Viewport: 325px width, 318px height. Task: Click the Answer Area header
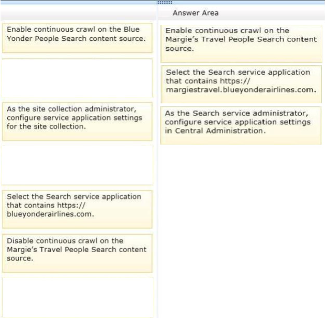(196, 13)
